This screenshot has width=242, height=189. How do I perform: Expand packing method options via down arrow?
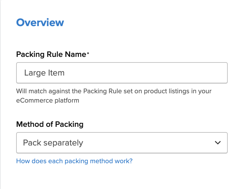click(218, 143)
